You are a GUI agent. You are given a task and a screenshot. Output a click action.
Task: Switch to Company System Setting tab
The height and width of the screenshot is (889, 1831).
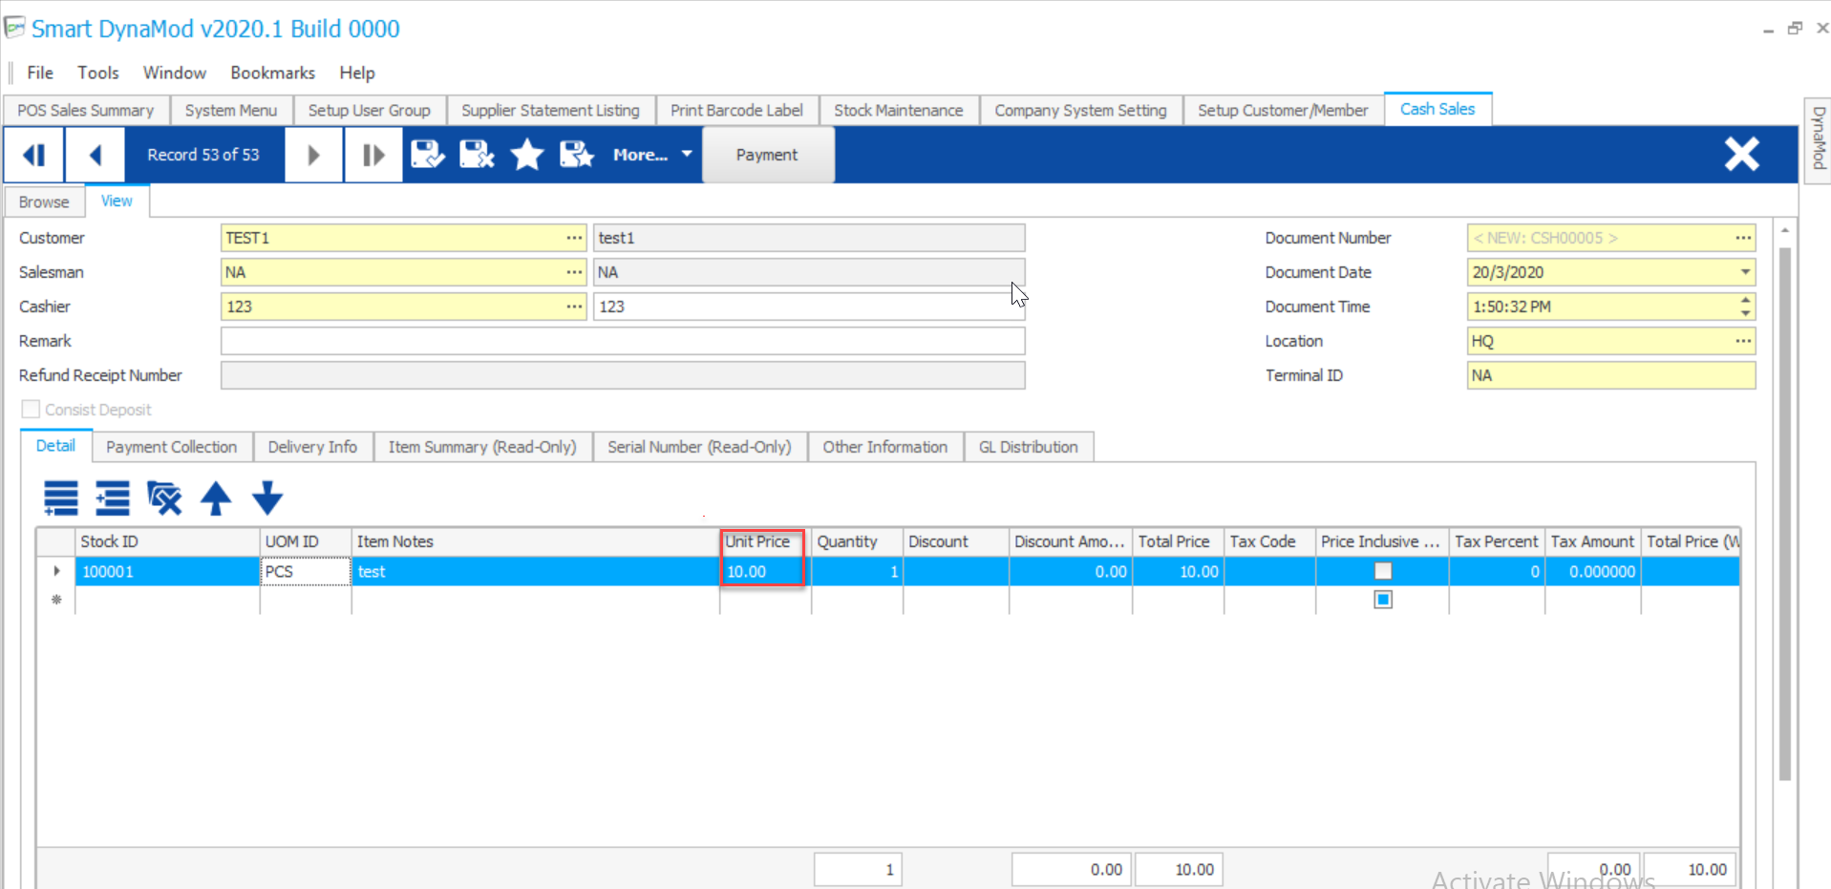click(1080, 111)
